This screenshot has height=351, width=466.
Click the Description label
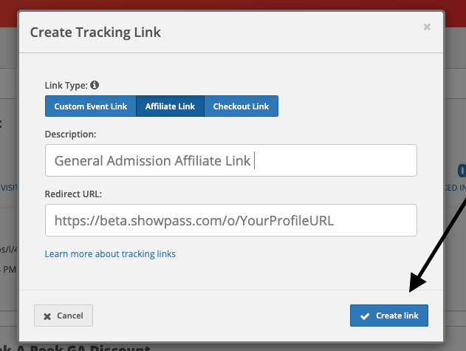[x=70, y=134]
